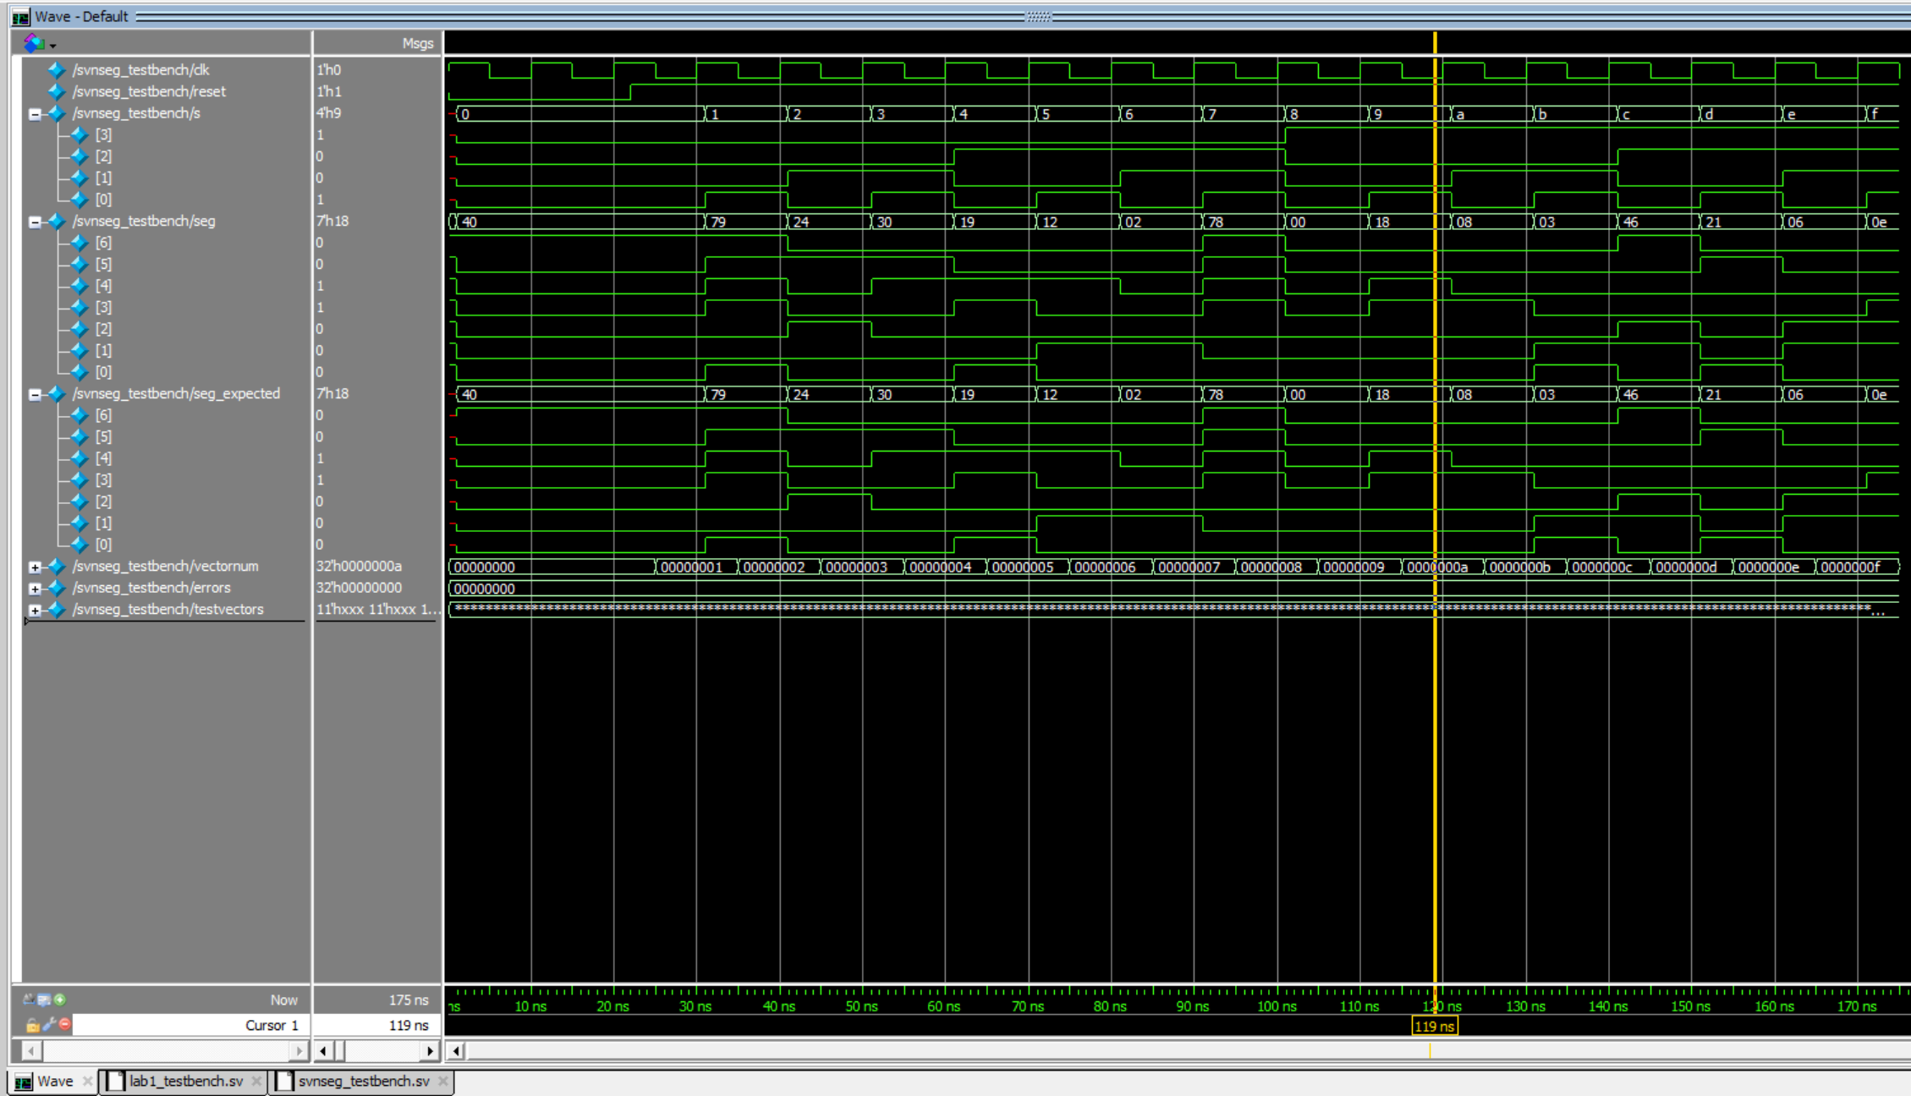Click the green Insert Cursor icon
This screenshot has width=1911, height=1096.
pos(60,1000)
